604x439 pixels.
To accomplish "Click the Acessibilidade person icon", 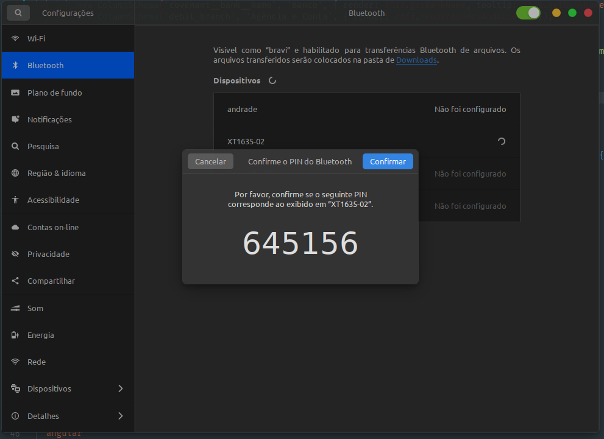I will pyautogui.click(x=15, y=200).
